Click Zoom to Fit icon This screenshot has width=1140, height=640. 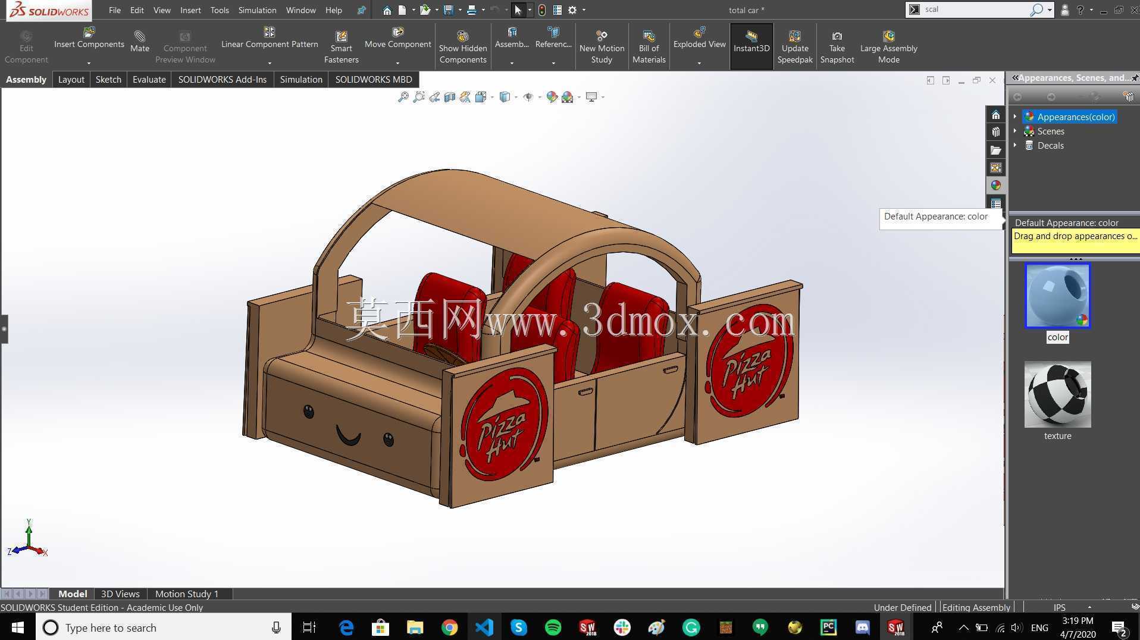click(403, 97)
